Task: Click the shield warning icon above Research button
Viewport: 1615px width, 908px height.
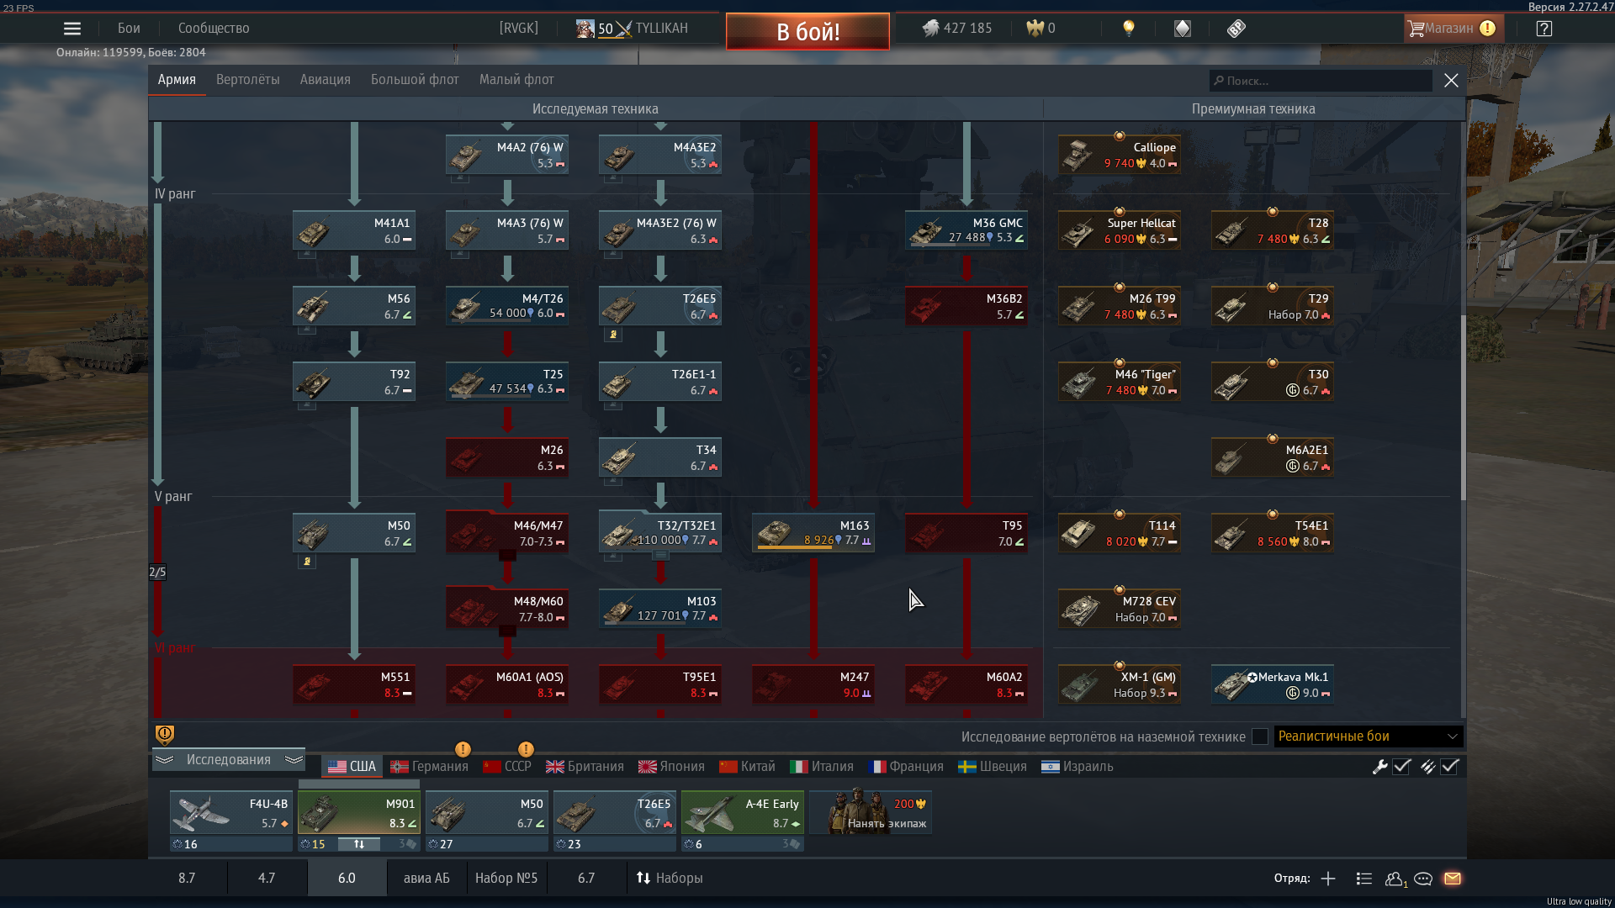Action: point(165,735)
